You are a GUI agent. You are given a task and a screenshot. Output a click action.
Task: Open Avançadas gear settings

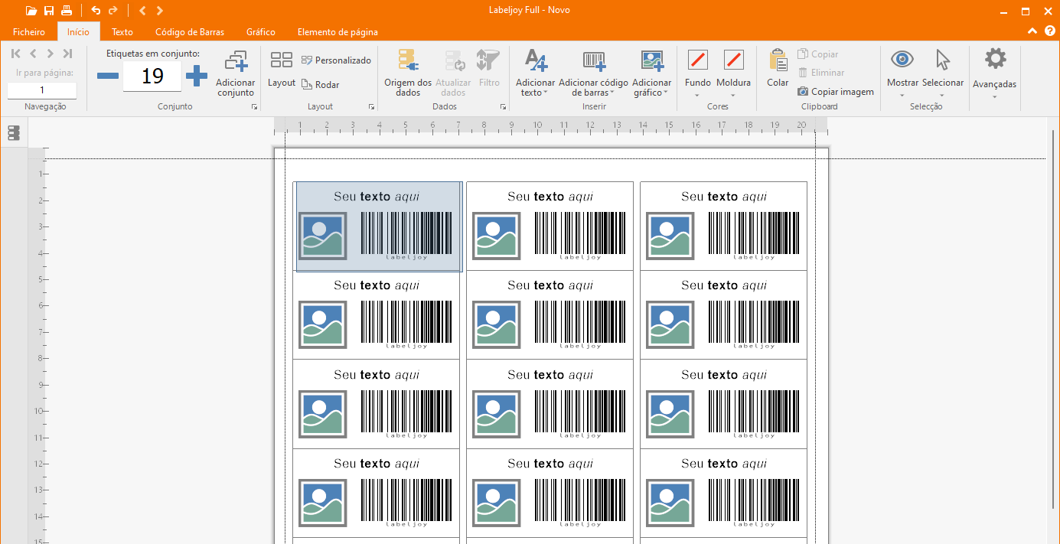tap(995, 59)
